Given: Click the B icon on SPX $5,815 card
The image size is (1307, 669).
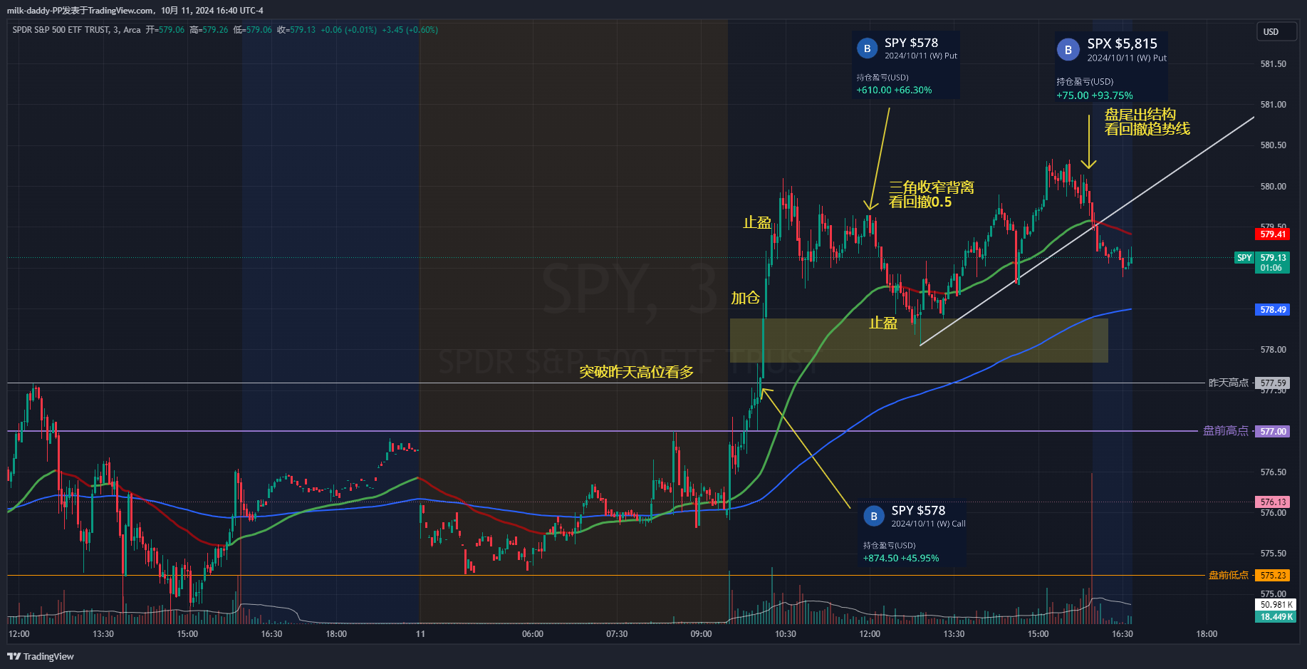Looking at the screenshot, I should tap(1068, 50).
